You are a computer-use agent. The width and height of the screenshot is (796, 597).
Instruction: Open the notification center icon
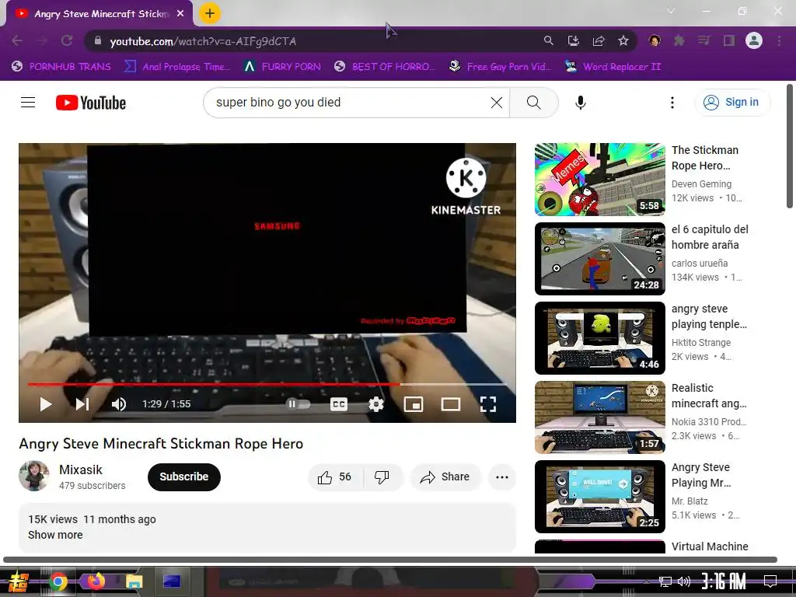[x=770, y=581]
